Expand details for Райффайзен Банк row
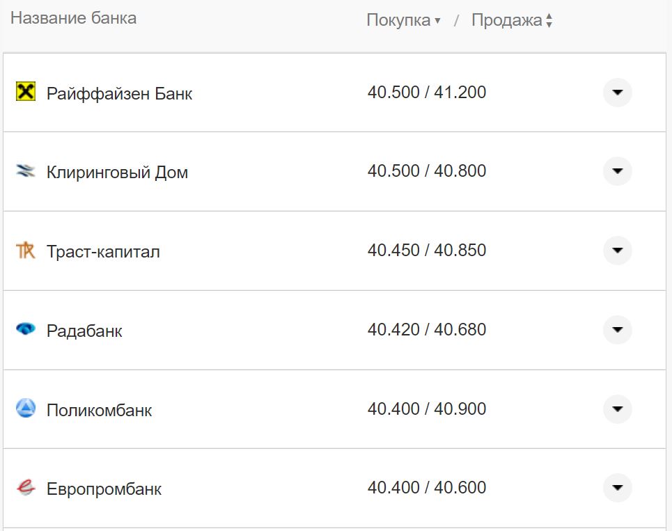 coord(617,92)
